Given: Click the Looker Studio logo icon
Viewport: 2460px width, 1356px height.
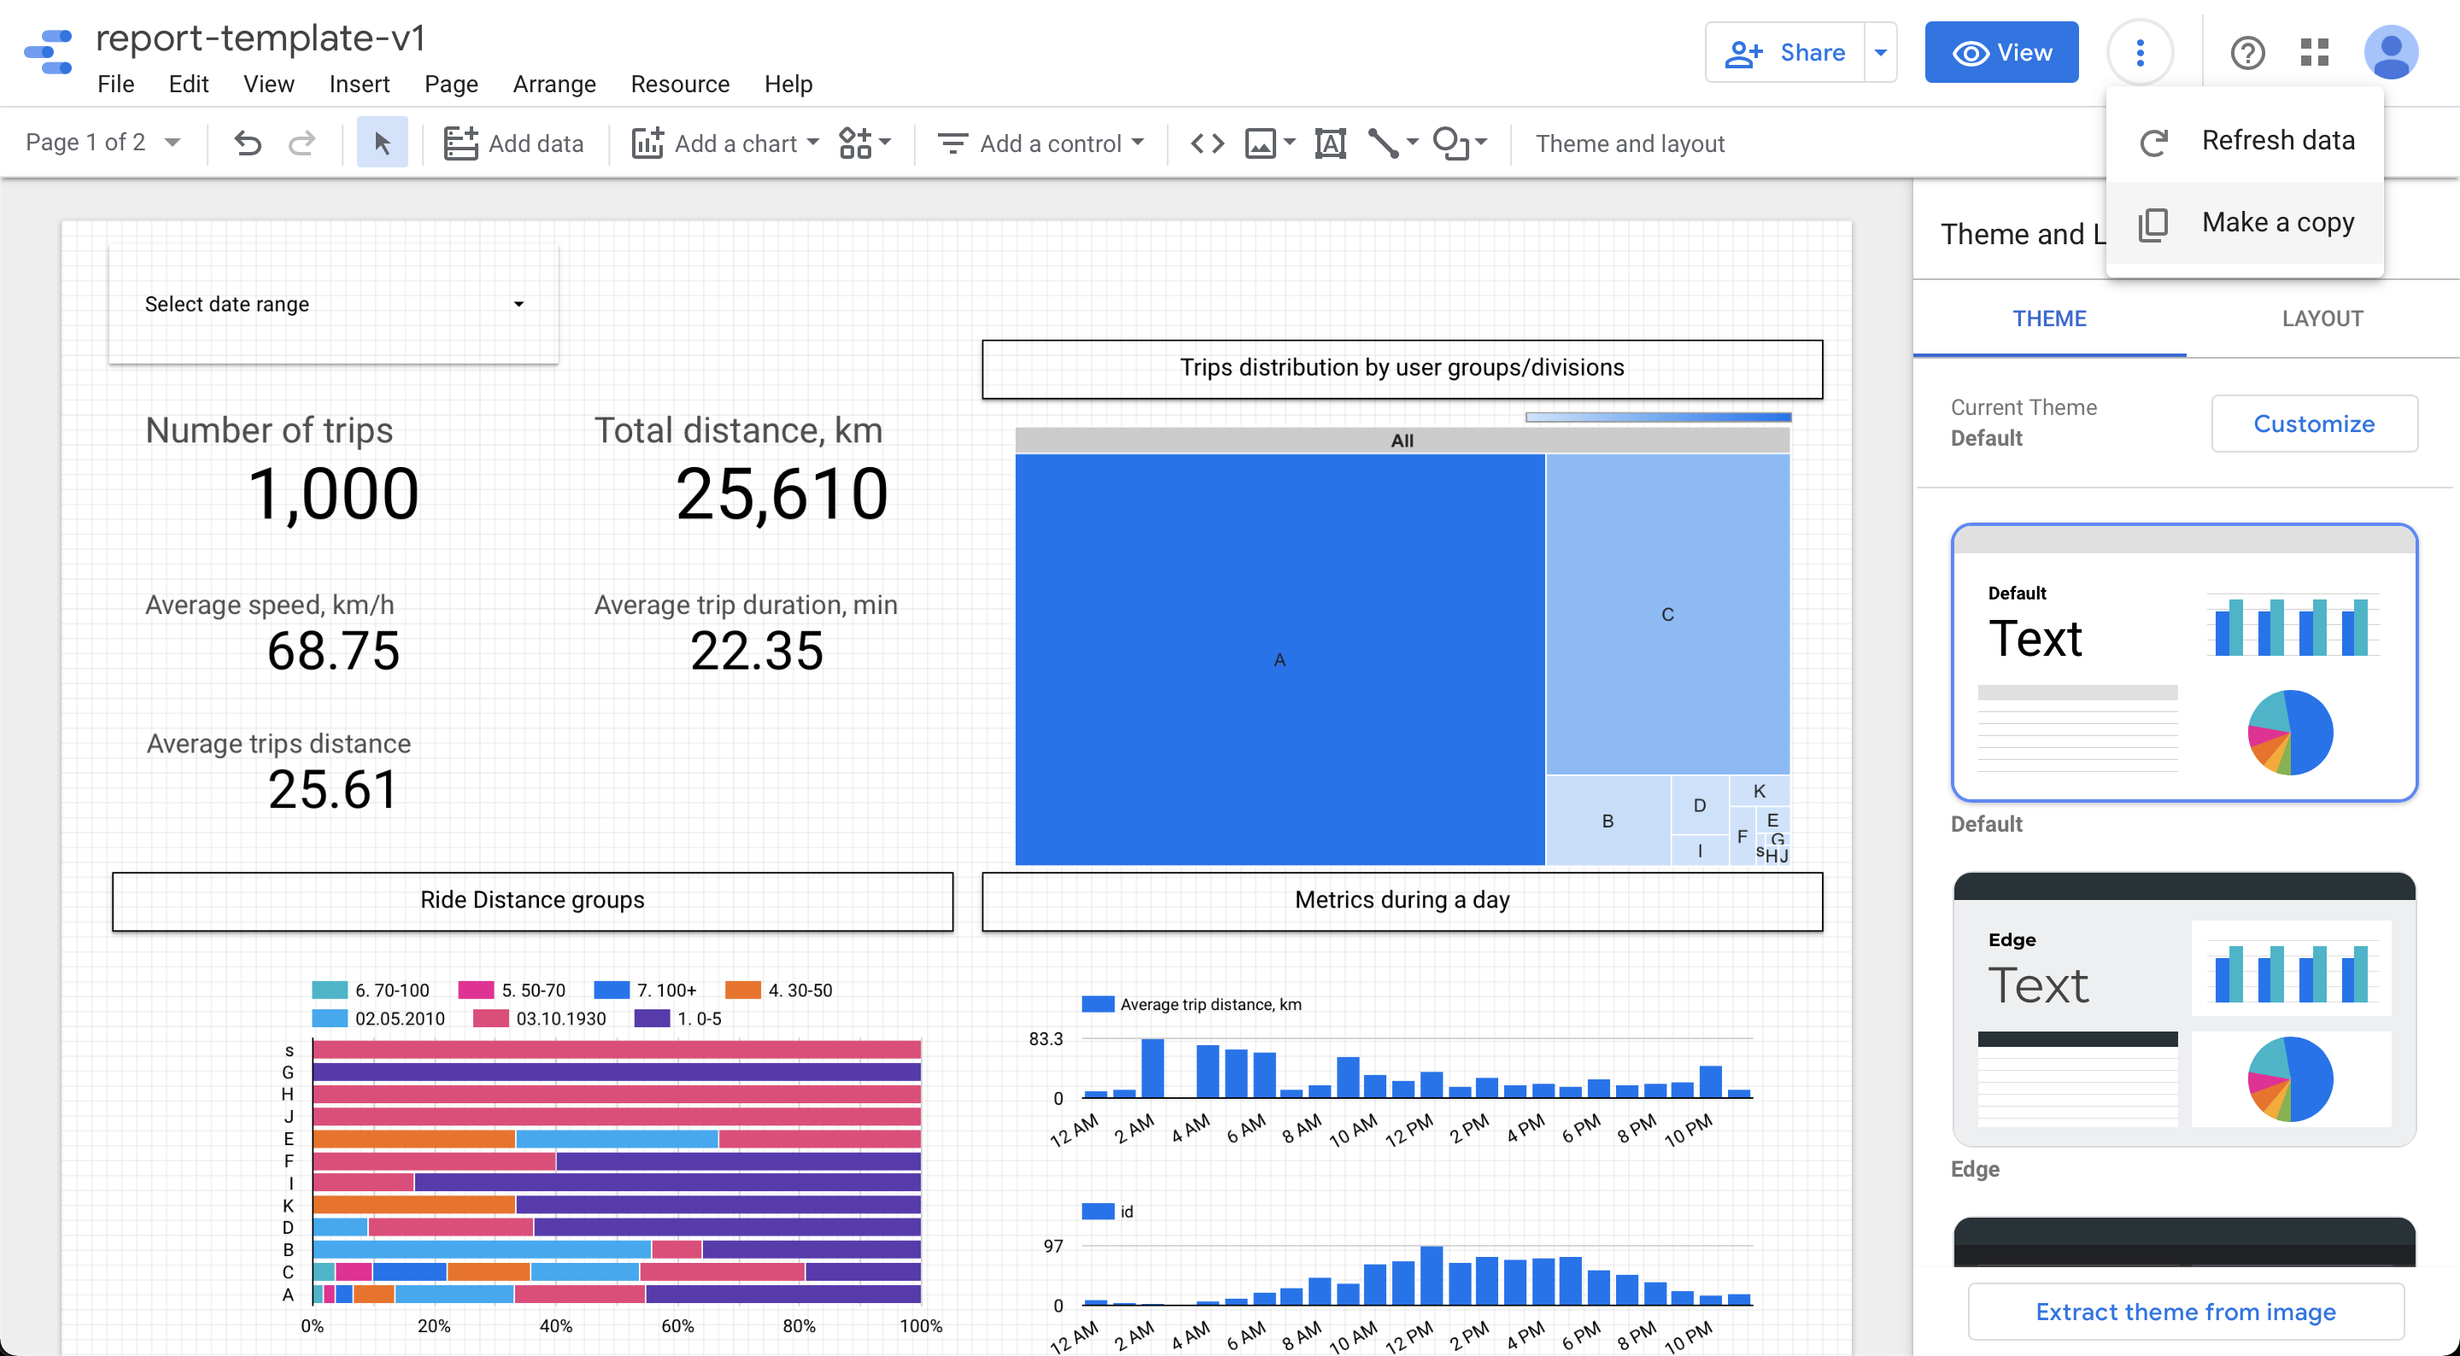Looking at the screenshot, I should pos(49,51).
